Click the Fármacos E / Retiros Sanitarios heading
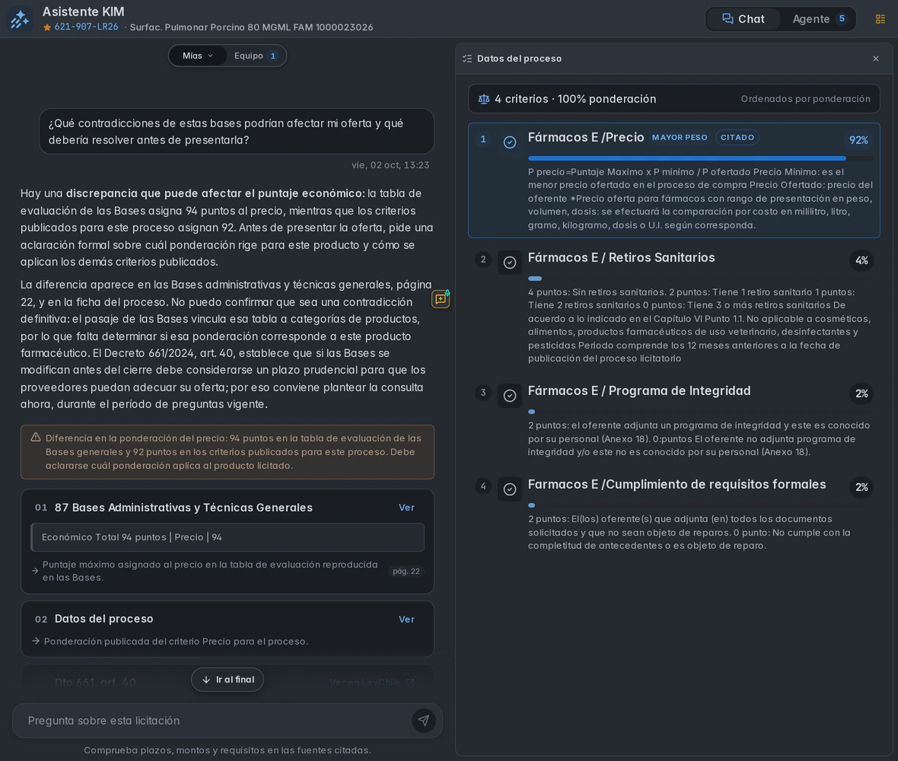This screenshot has height=761, width=898. 621,258
